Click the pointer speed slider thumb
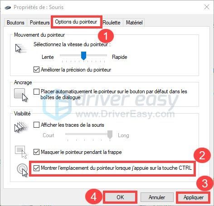The height and width of the screenshot is (206, 214). (x=83, y=56)
